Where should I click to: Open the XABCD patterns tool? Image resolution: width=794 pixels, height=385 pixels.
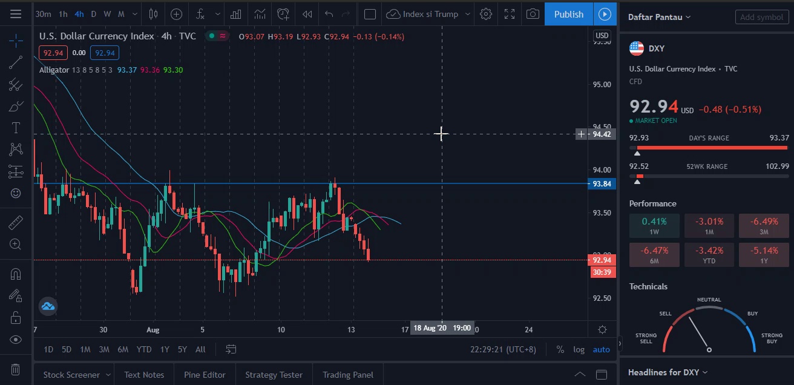pos(16,150)
